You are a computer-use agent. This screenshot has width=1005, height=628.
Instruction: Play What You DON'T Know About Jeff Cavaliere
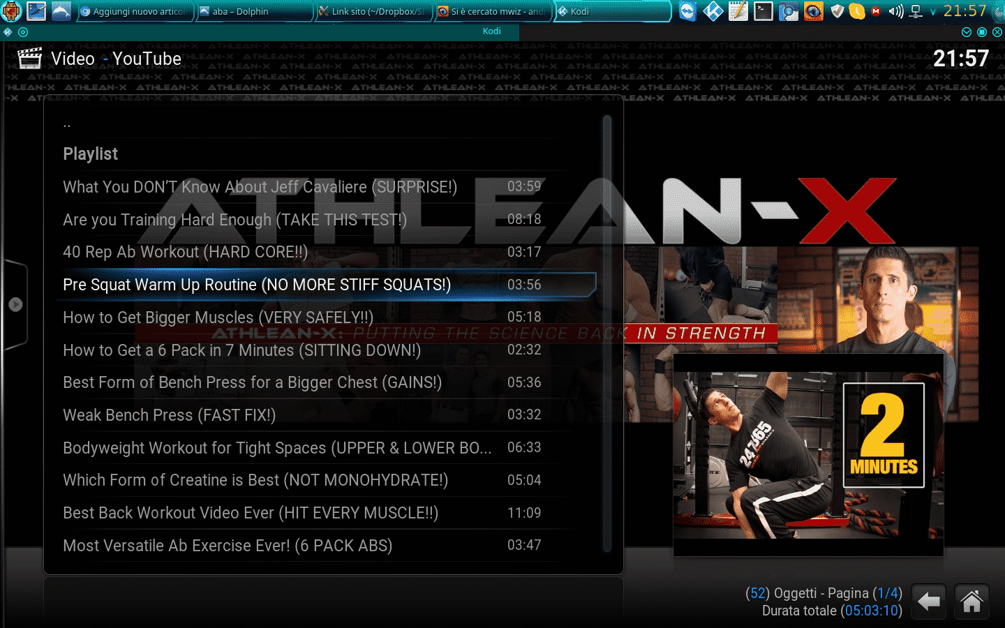pos(321,187)
